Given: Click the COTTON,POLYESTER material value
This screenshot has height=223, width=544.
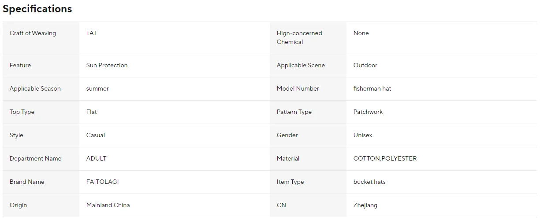Looking at the screenshot, I should [x=385, y=158].
